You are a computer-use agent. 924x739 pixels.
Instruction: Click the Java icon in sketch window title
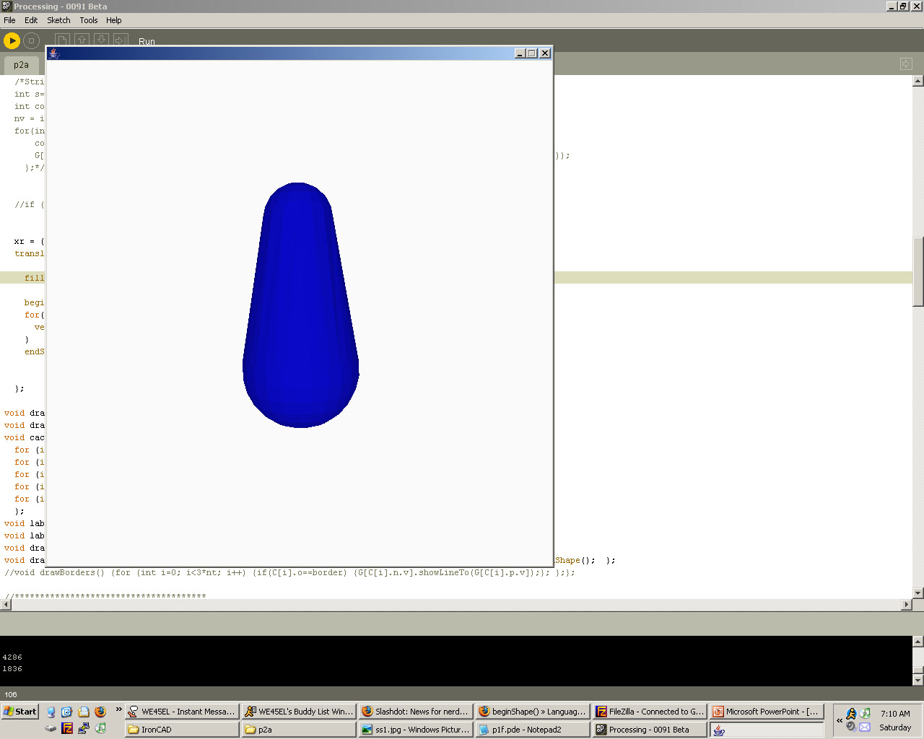tap(53, 53)
